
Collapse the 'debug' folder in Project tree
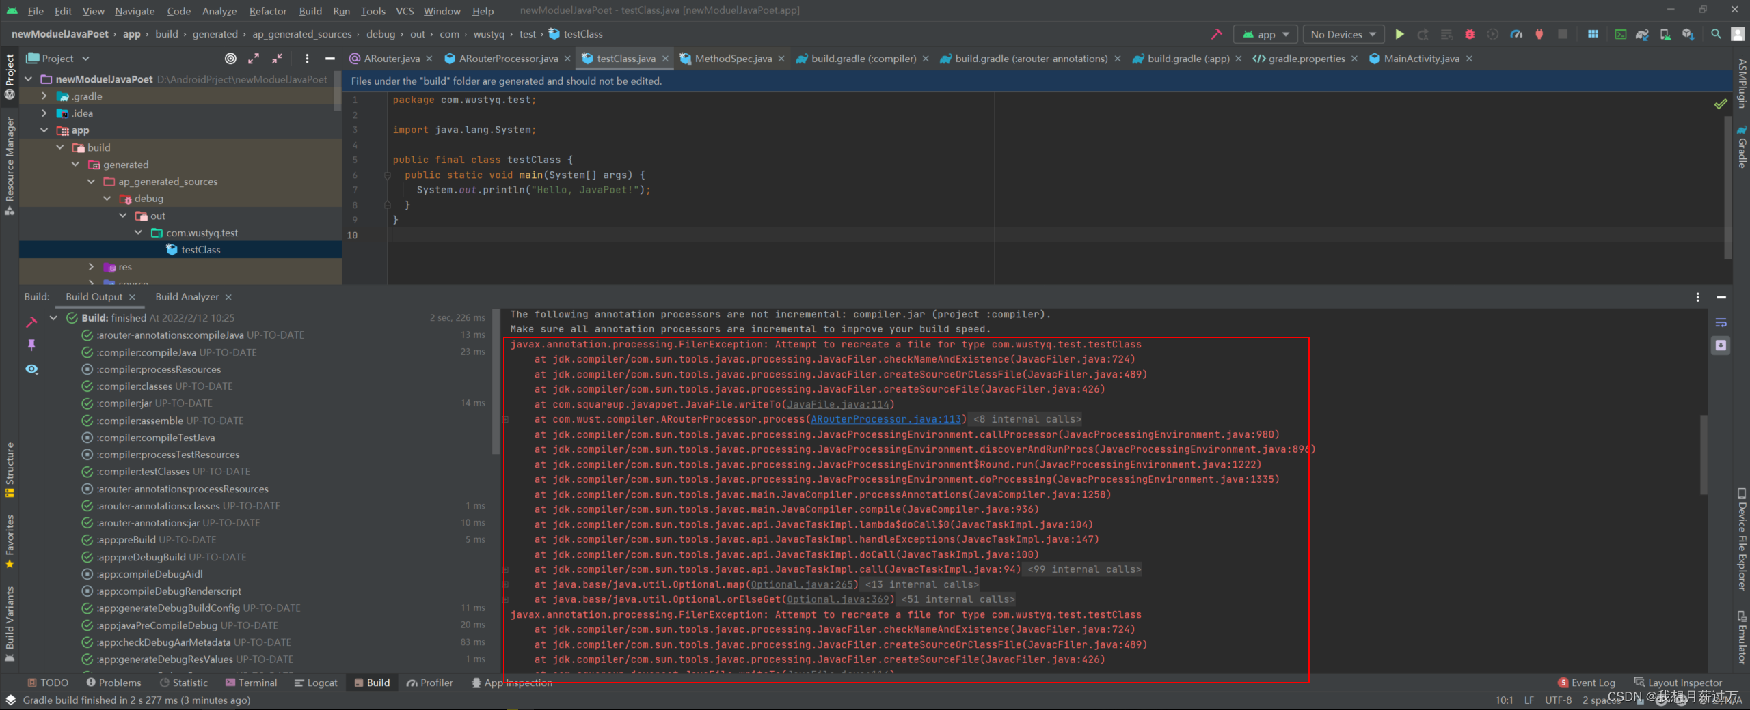pyautogui.click(x=107, y=198)
